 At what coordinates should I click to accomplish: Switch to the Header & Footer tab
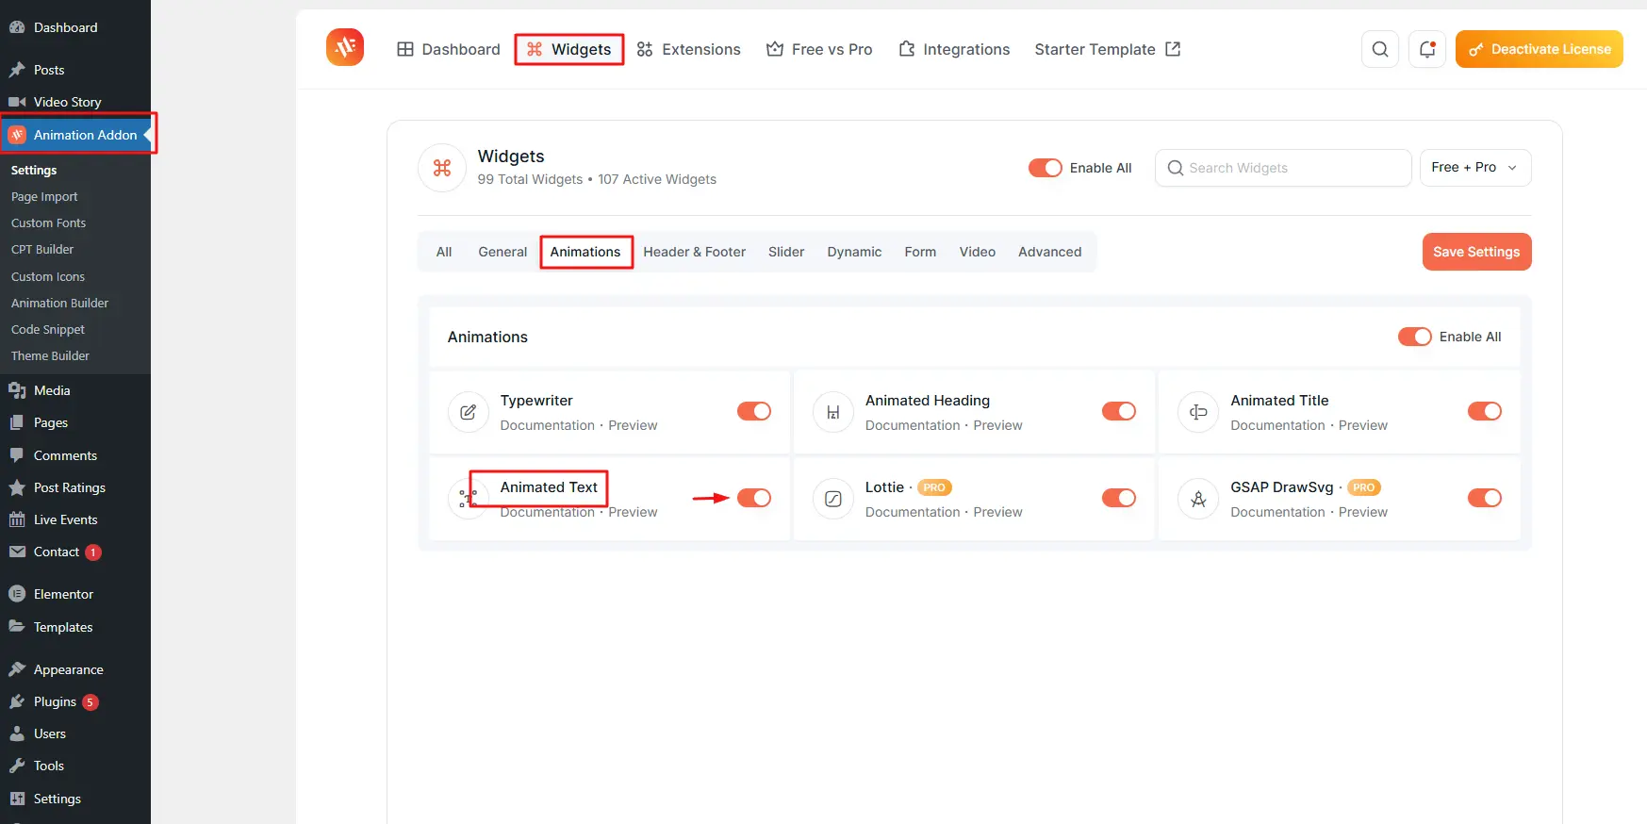tap(694, 252)
